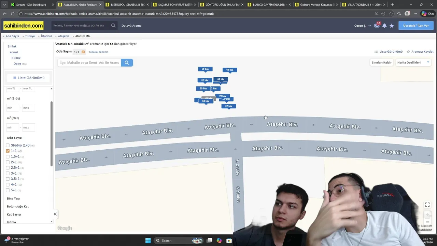Image resolution: width=437 pixels, height=246 pixels.
Task: Click the left sidebar filter scrollbar
Action: click(x=52, y=133)
